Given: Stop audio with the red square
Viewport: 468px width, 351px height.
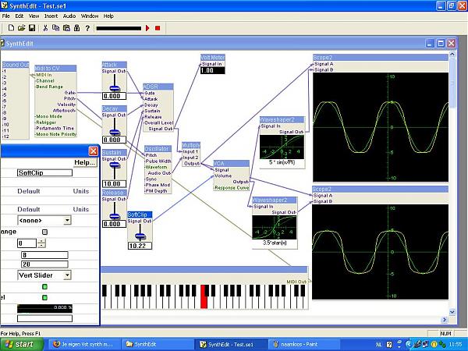Looking at the screenshot, I should click(158, 28).
